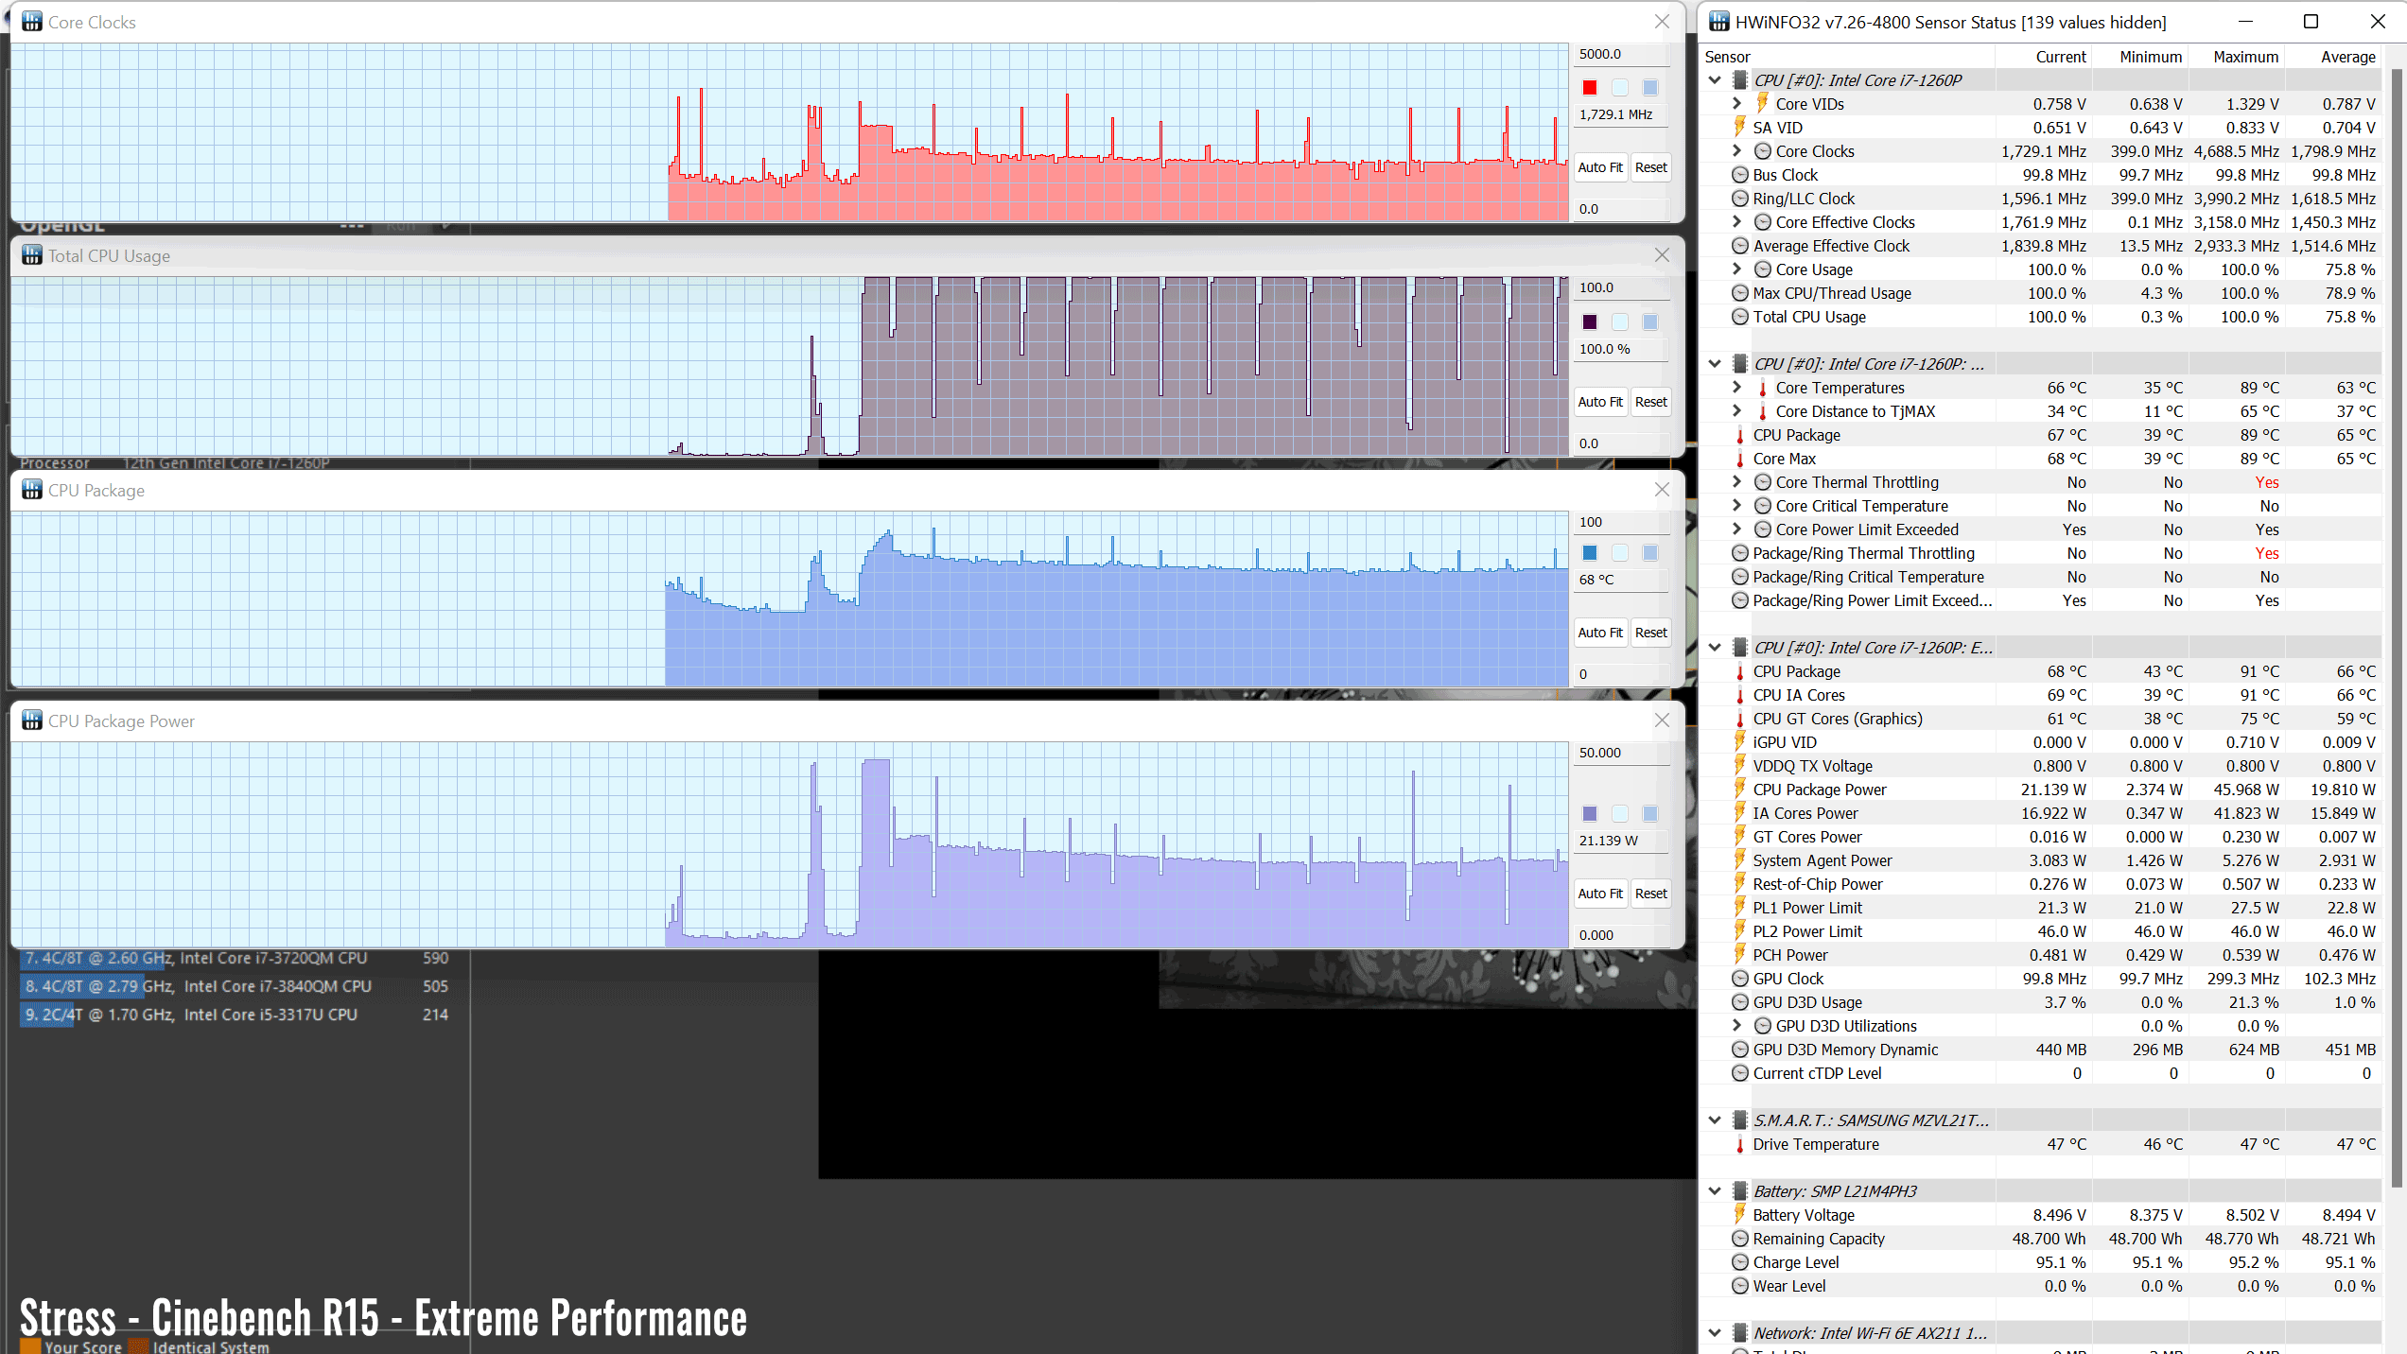Click Reset in the CPU Package Power graph

1650,894
